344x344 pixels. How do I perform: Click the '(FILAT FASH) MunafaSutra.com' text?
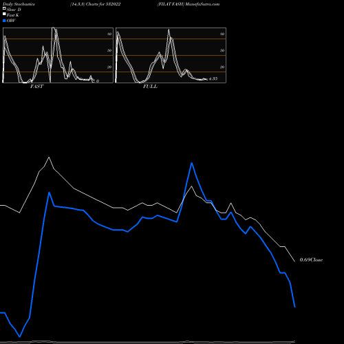point(189,4)
